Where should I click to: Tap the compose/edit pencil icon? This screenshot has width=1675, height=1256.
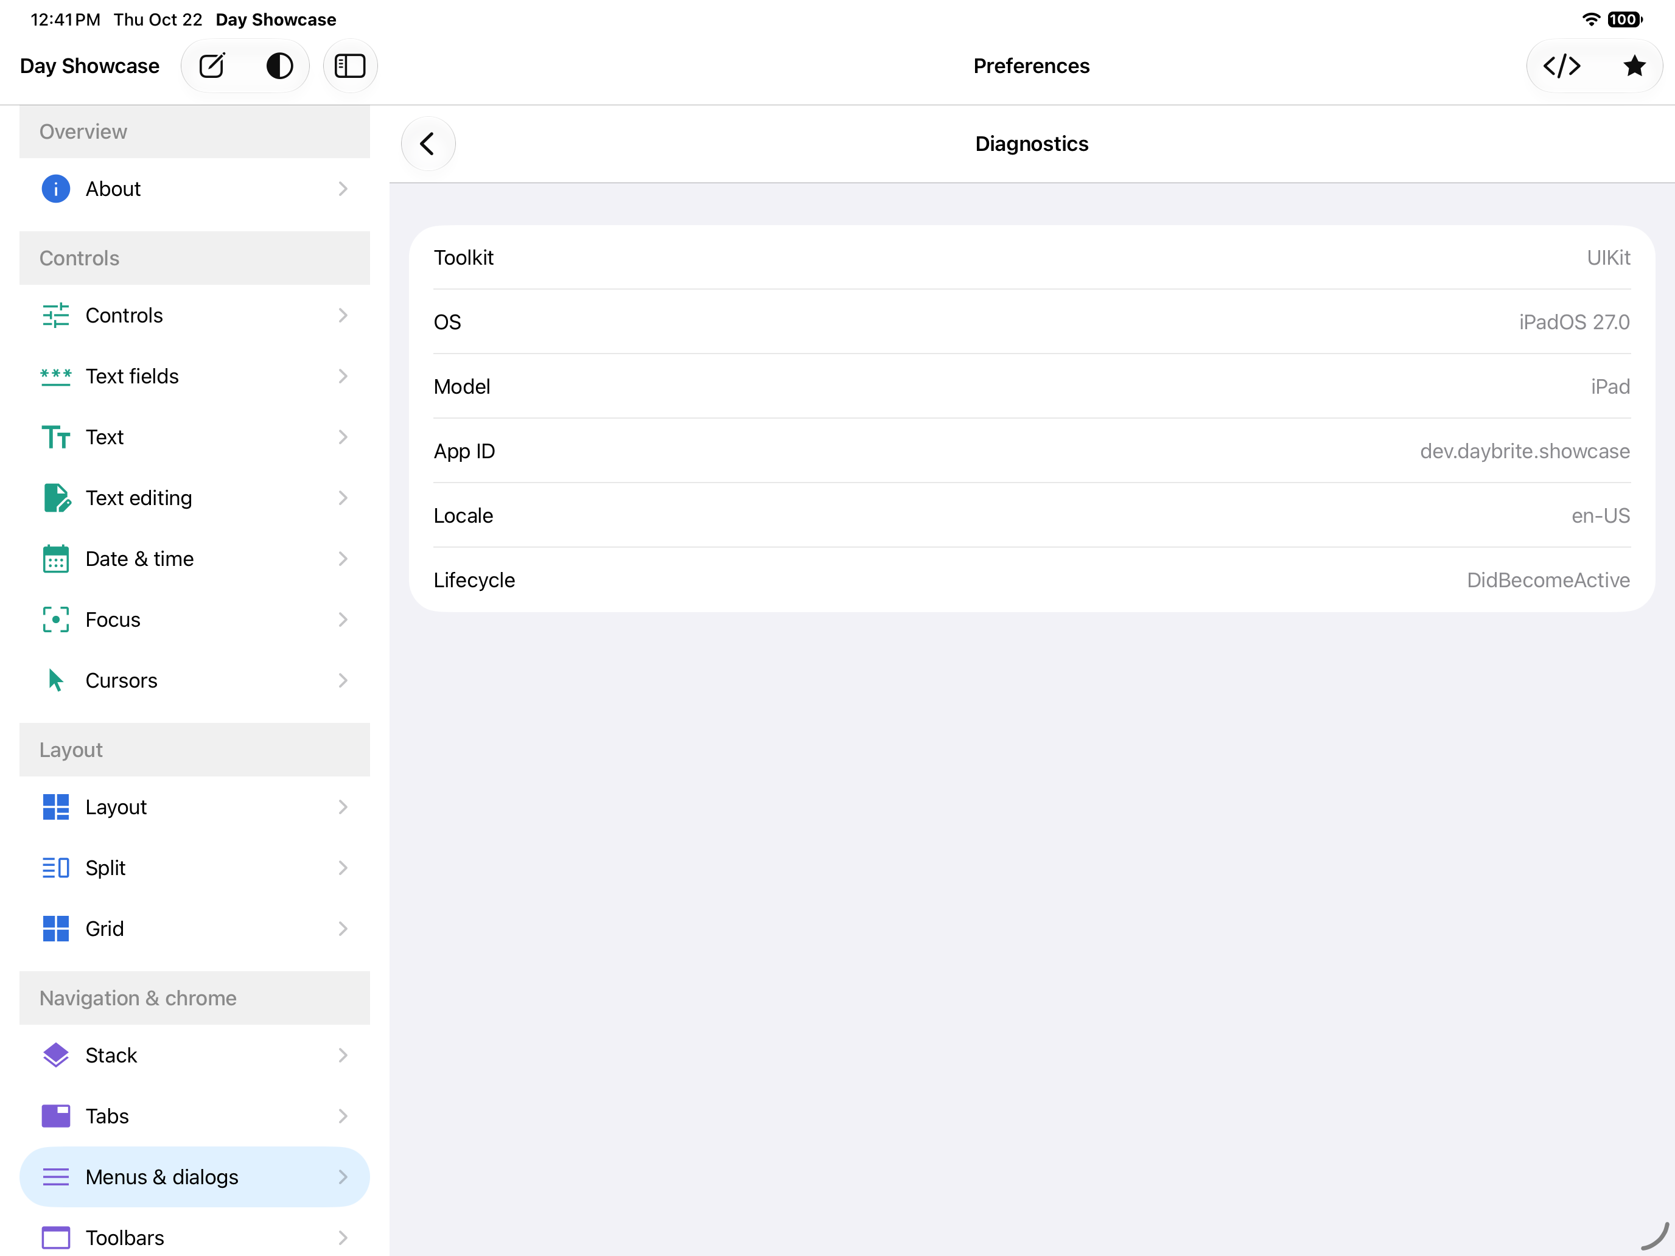212,66
